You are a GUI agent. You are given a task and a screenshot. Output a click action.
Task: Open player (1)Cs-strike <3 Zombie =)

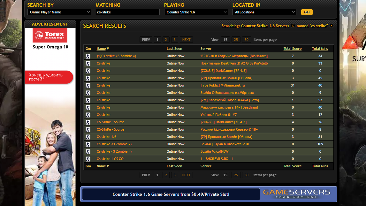point(117,56)
